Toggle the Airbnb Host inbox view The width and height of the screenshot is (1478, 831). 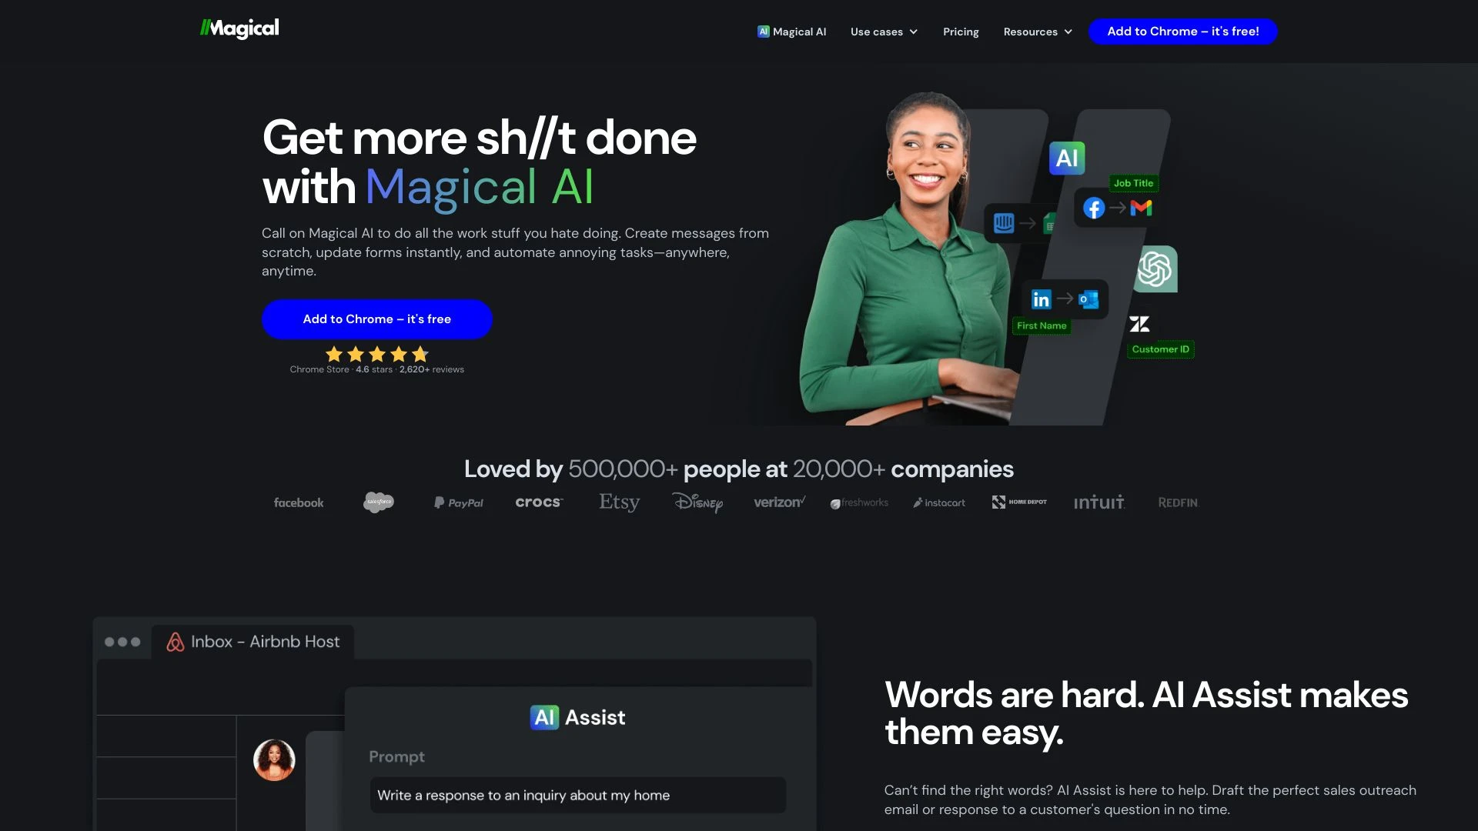(252, 641)
